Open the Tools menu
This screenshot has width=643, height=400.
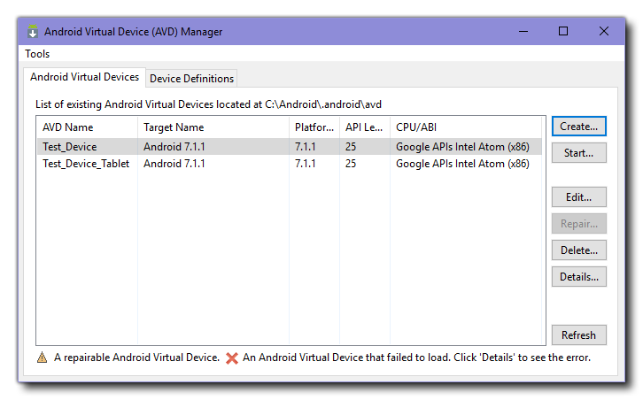pos(37,54)
